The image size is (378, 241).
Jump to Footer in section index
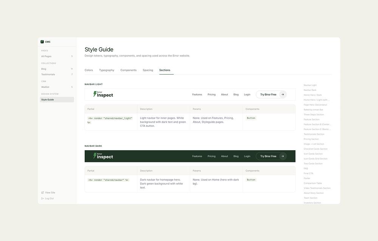tap(307, 178)
